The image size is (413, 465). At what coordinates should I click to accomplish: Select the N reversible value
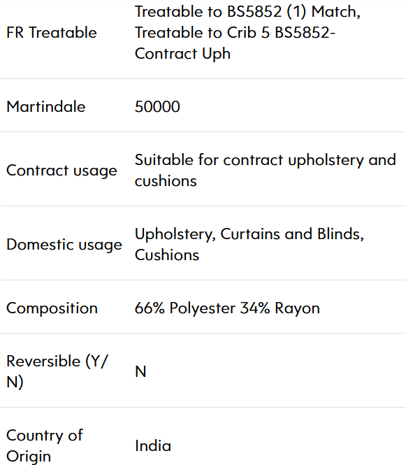pos(140,371)
